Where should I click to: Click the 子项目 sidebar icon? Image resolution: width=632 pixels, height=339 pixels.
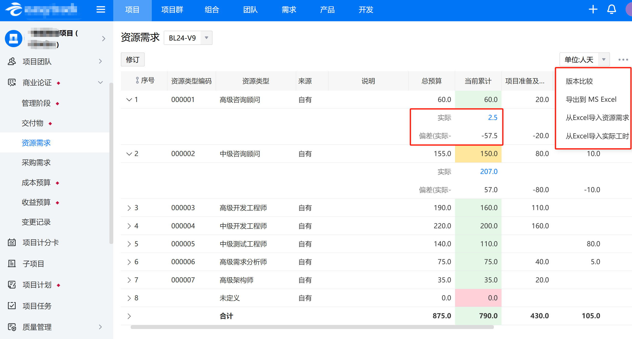click(12, 263)
